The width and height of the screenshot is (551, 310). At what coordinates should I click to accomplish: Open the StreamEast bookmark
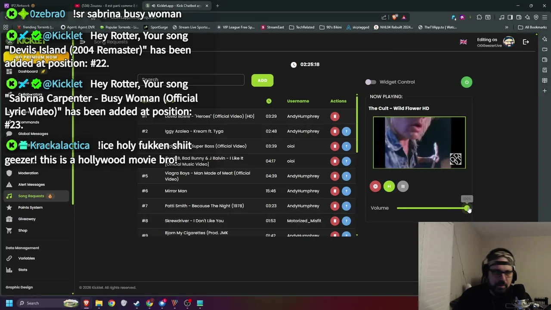coord(272,27)
